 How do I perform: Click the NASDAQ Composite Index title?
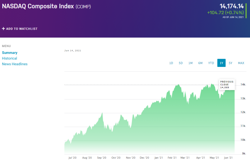click(38, 6)
